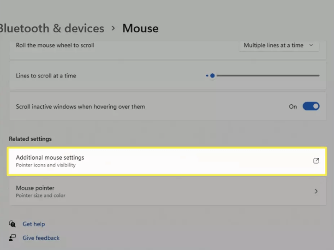Screen dimensions: 334x250
Task: Click 'Pointer icons and visibility' subtitle
Action: click(46, 165)
